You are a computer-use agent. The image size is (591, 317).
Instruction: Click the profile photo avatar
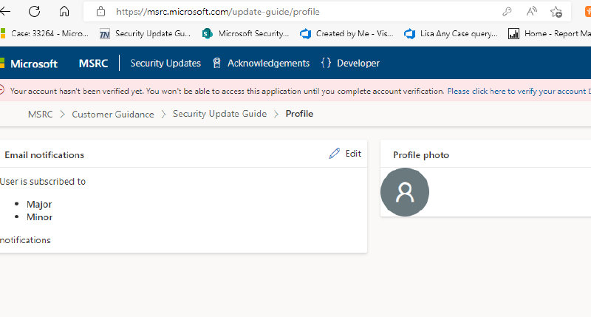tap(404, 192)
